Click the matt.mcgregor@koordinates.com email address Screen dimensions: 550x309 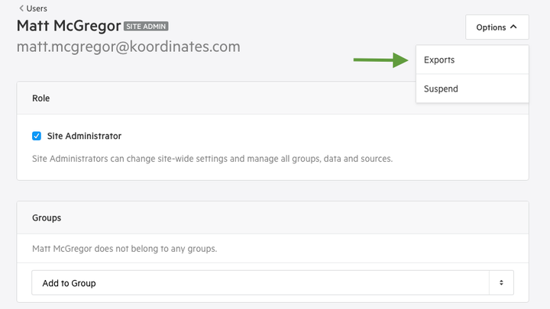[x=128, y=47]
